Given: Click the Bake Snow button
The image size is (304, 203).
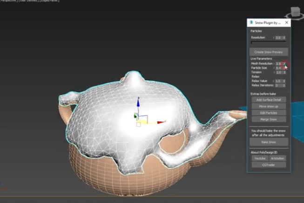Looking at the screenshot, I should click(x=269, y=142).
